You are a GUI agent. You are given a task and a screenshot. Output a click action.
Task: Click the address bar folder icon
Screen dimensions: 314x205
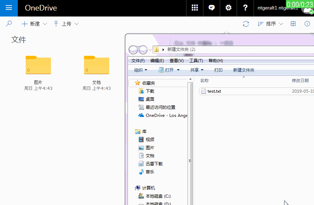pos(156,49)
